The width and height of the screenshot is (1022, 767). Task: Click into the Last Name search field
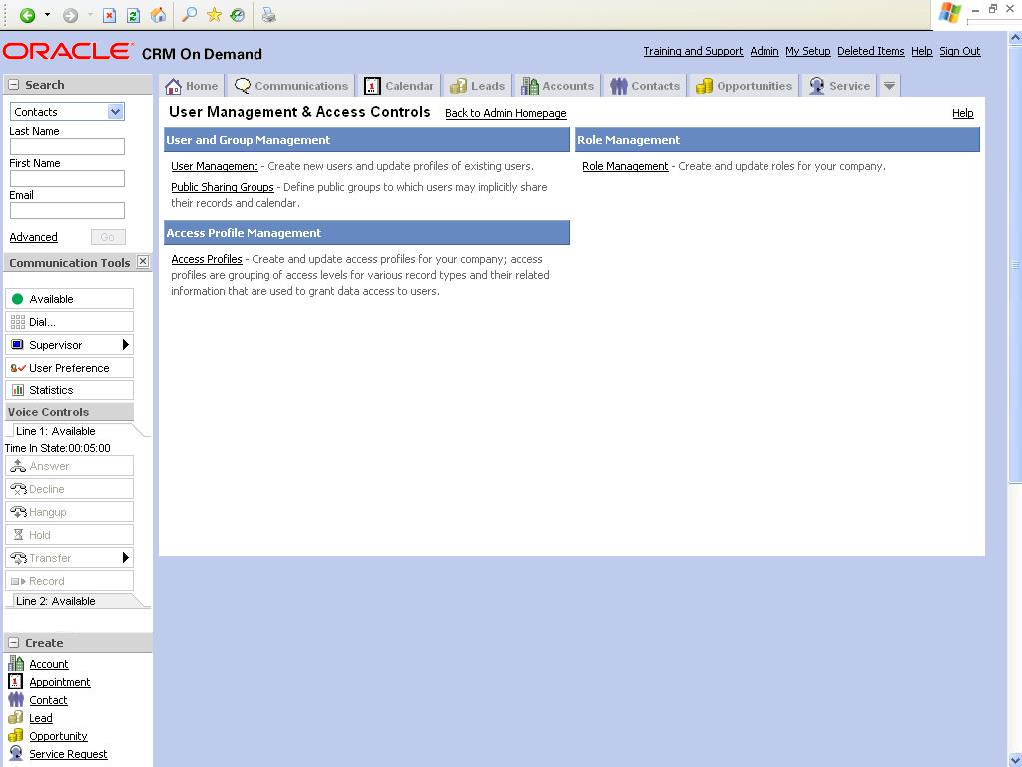click(x=67, y=146)
